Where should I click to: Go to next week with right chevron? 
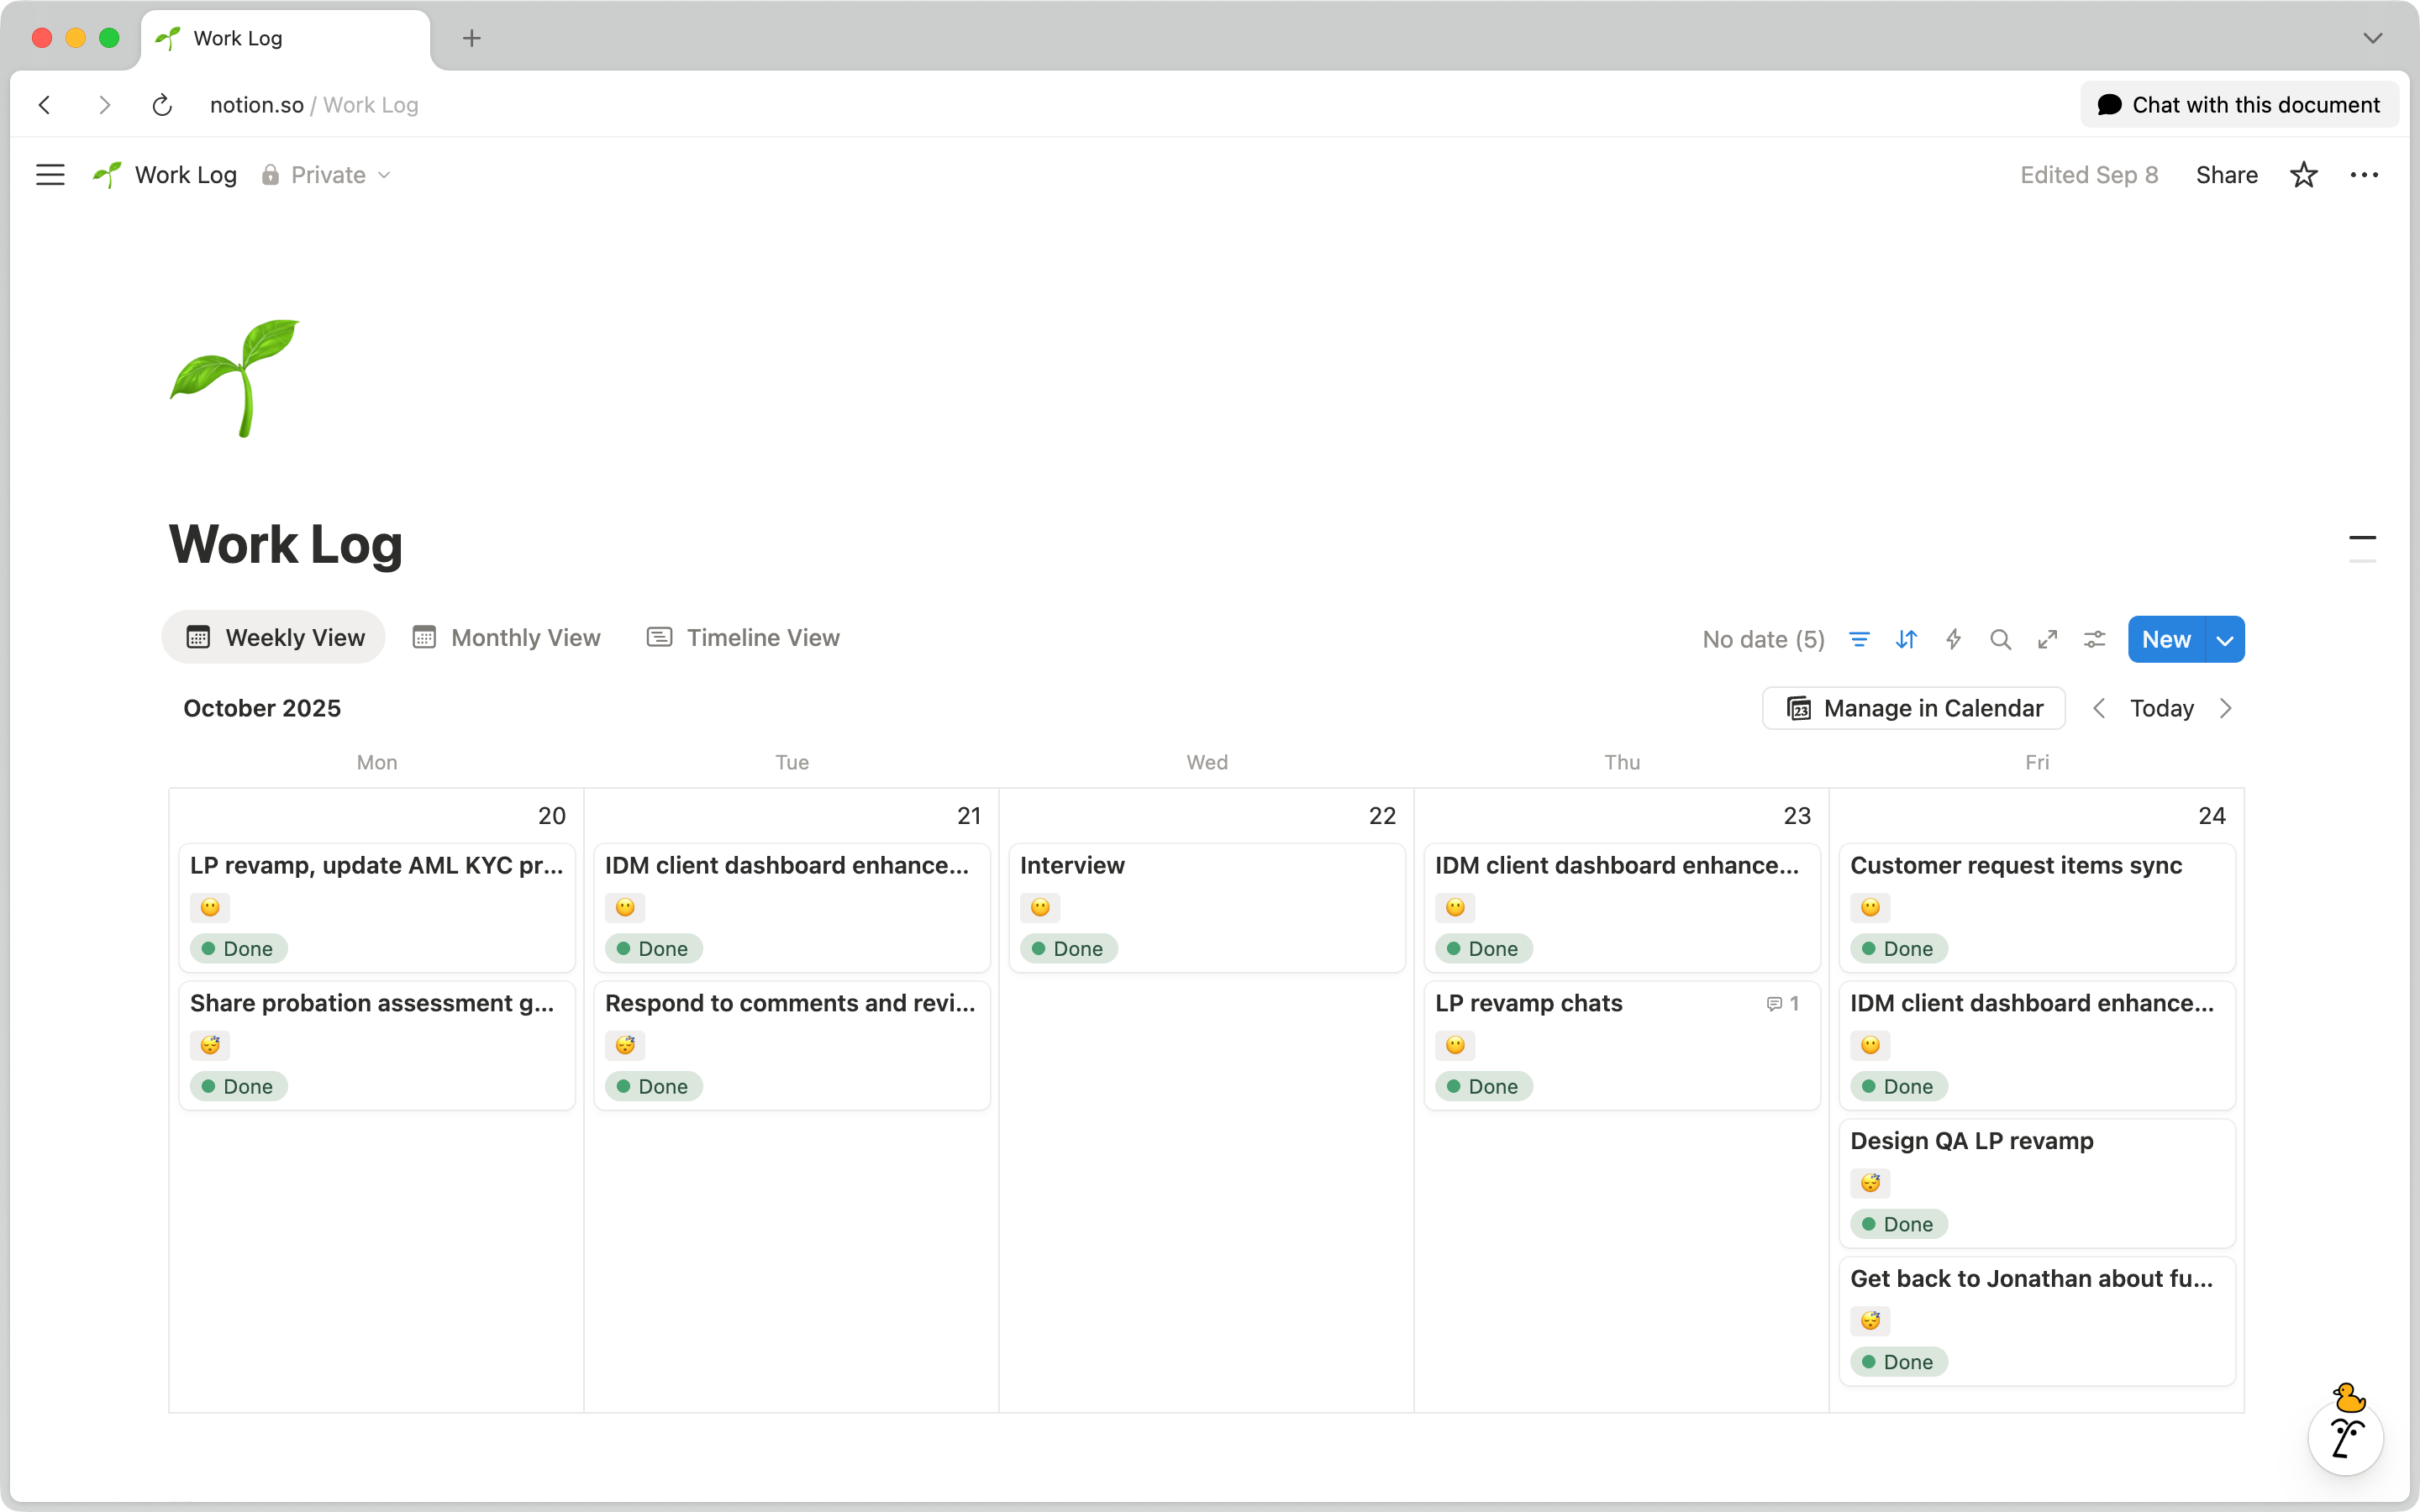[x=2226, y=708]
